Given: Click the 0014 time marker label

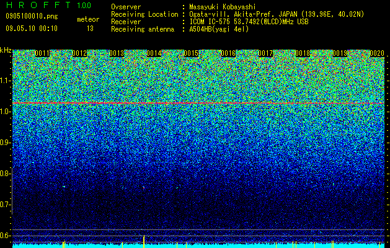Looking at the screenshot, I should (x=154, y=53).
